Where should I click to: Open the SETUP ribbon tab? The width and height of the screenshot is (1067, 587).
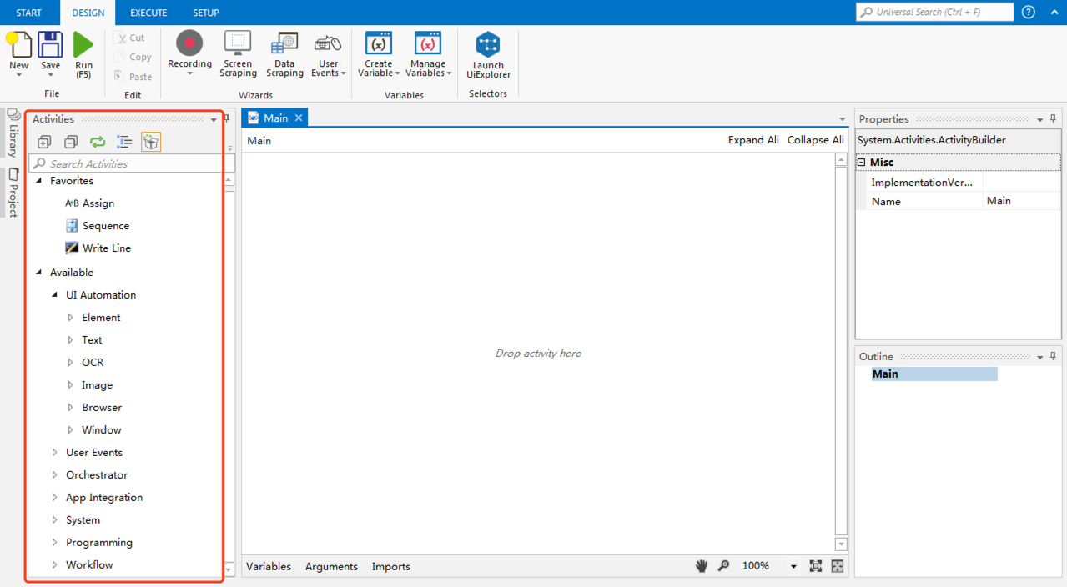pos(205,13)
